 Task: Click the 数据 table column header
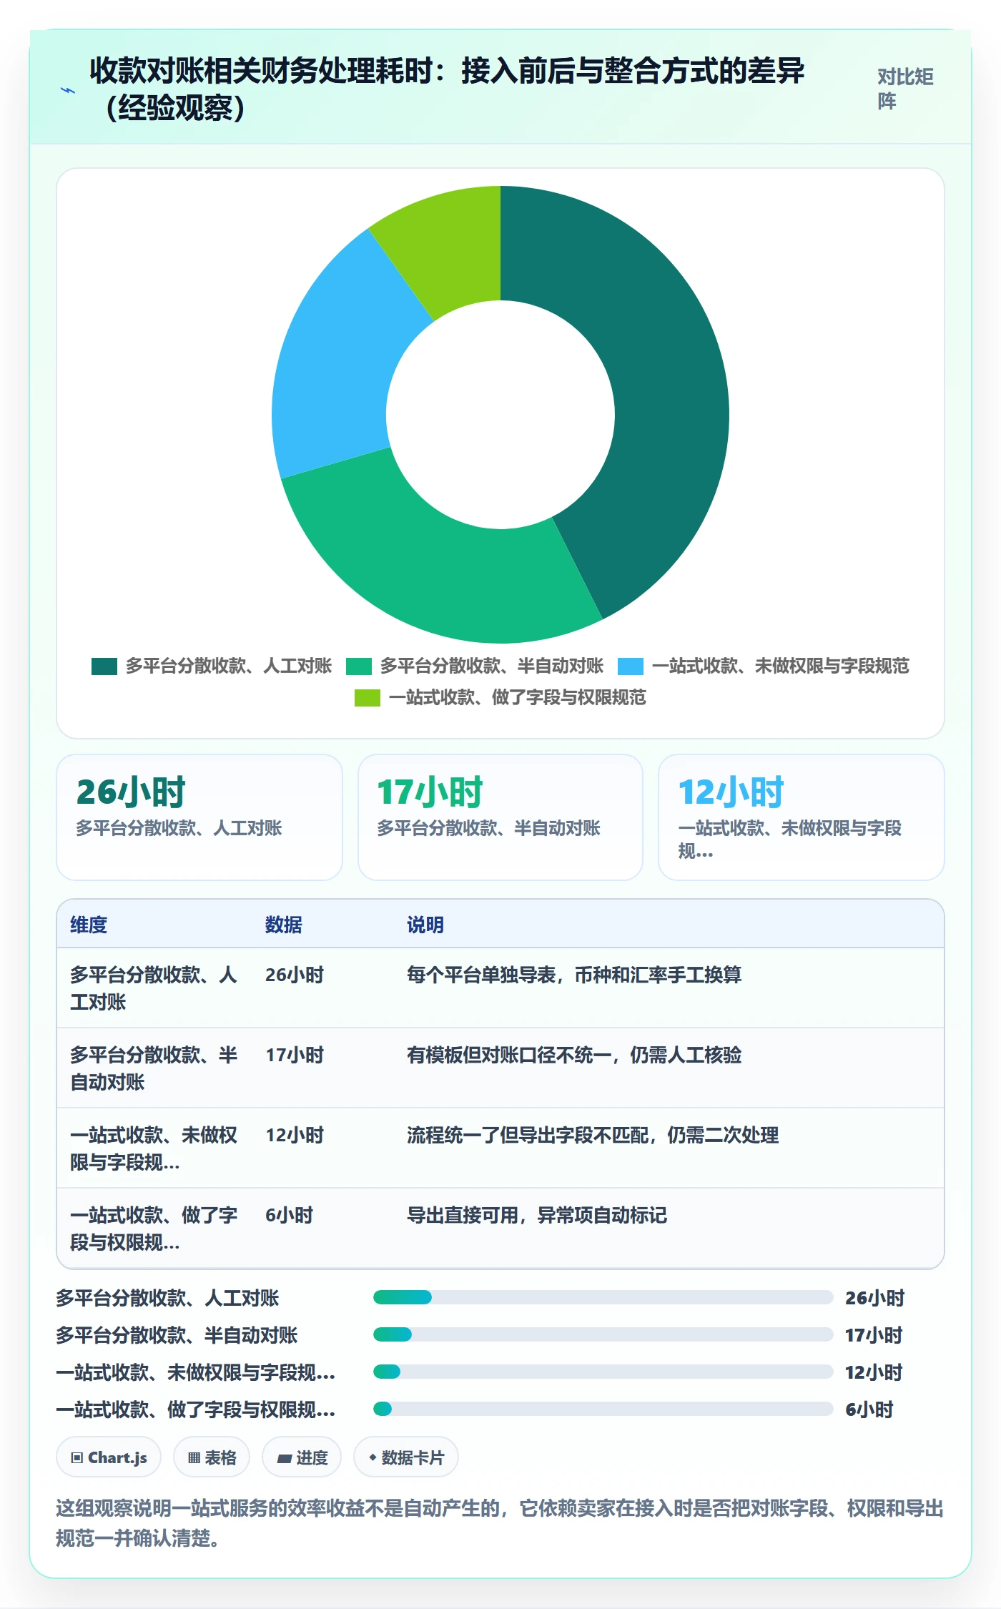tap(284, 925)
